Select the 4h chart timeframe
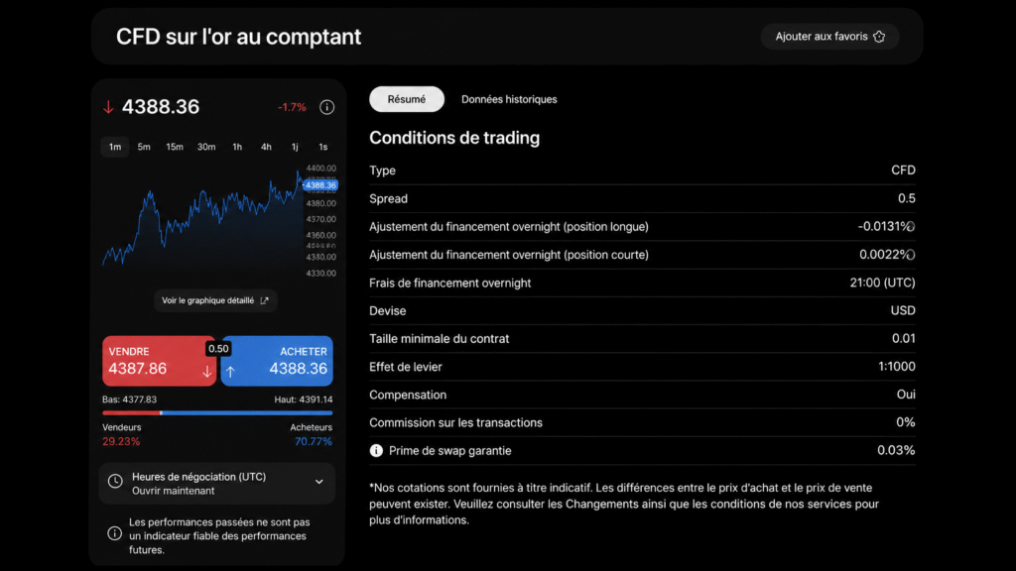Screen dimensions: 1016x571 (x=266, y=147)
